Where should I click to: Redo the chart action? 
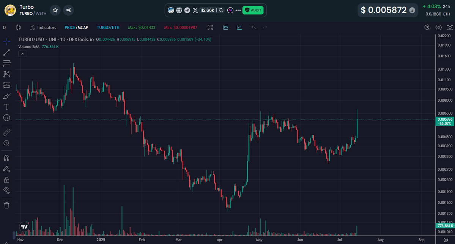pos(264,28)
